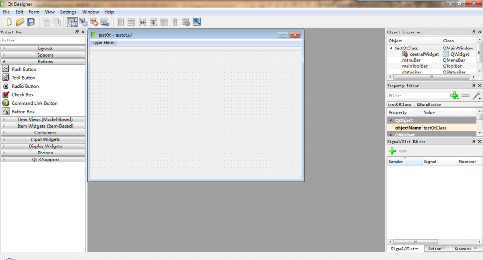Add new connection in Signal/Slot Editor
Image resolution: width=483 pixels, height=260 pixels.
click(392, 151)
